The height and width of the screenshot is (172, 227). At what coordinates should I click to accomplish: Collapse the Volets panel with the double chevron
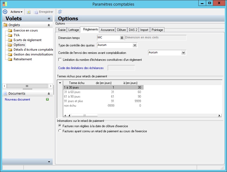[49, 19]
